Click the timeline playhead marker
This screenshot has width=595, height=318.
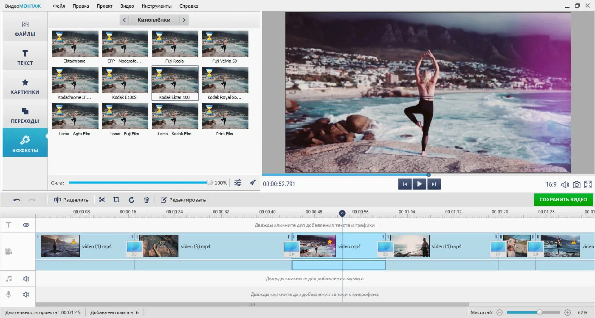click(342, 213)
